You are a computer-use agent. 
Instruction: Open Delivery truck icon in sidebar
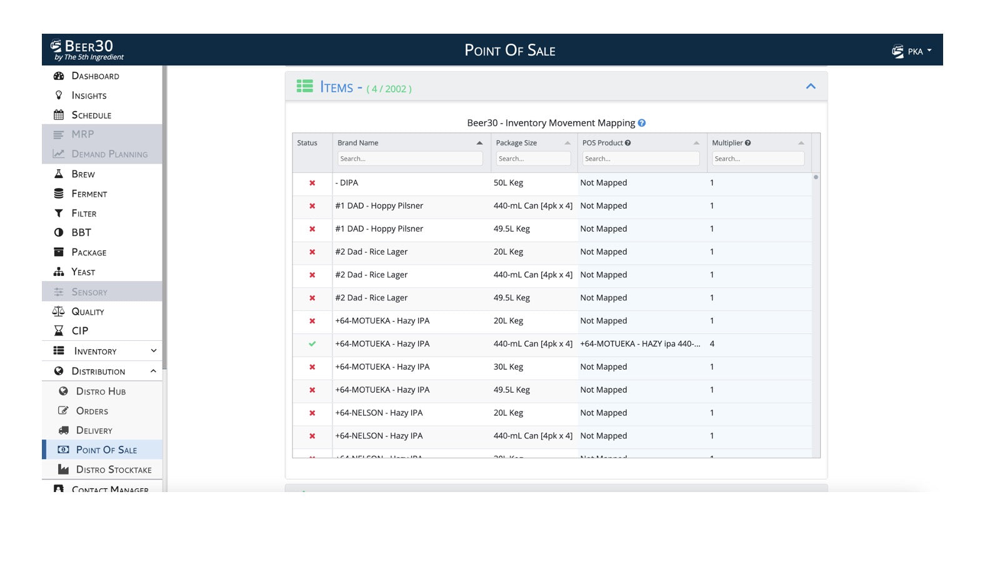63,430
